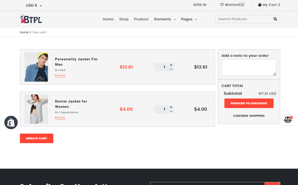Open the Shop menu item
298x185 pixels.
pos(124,19)
